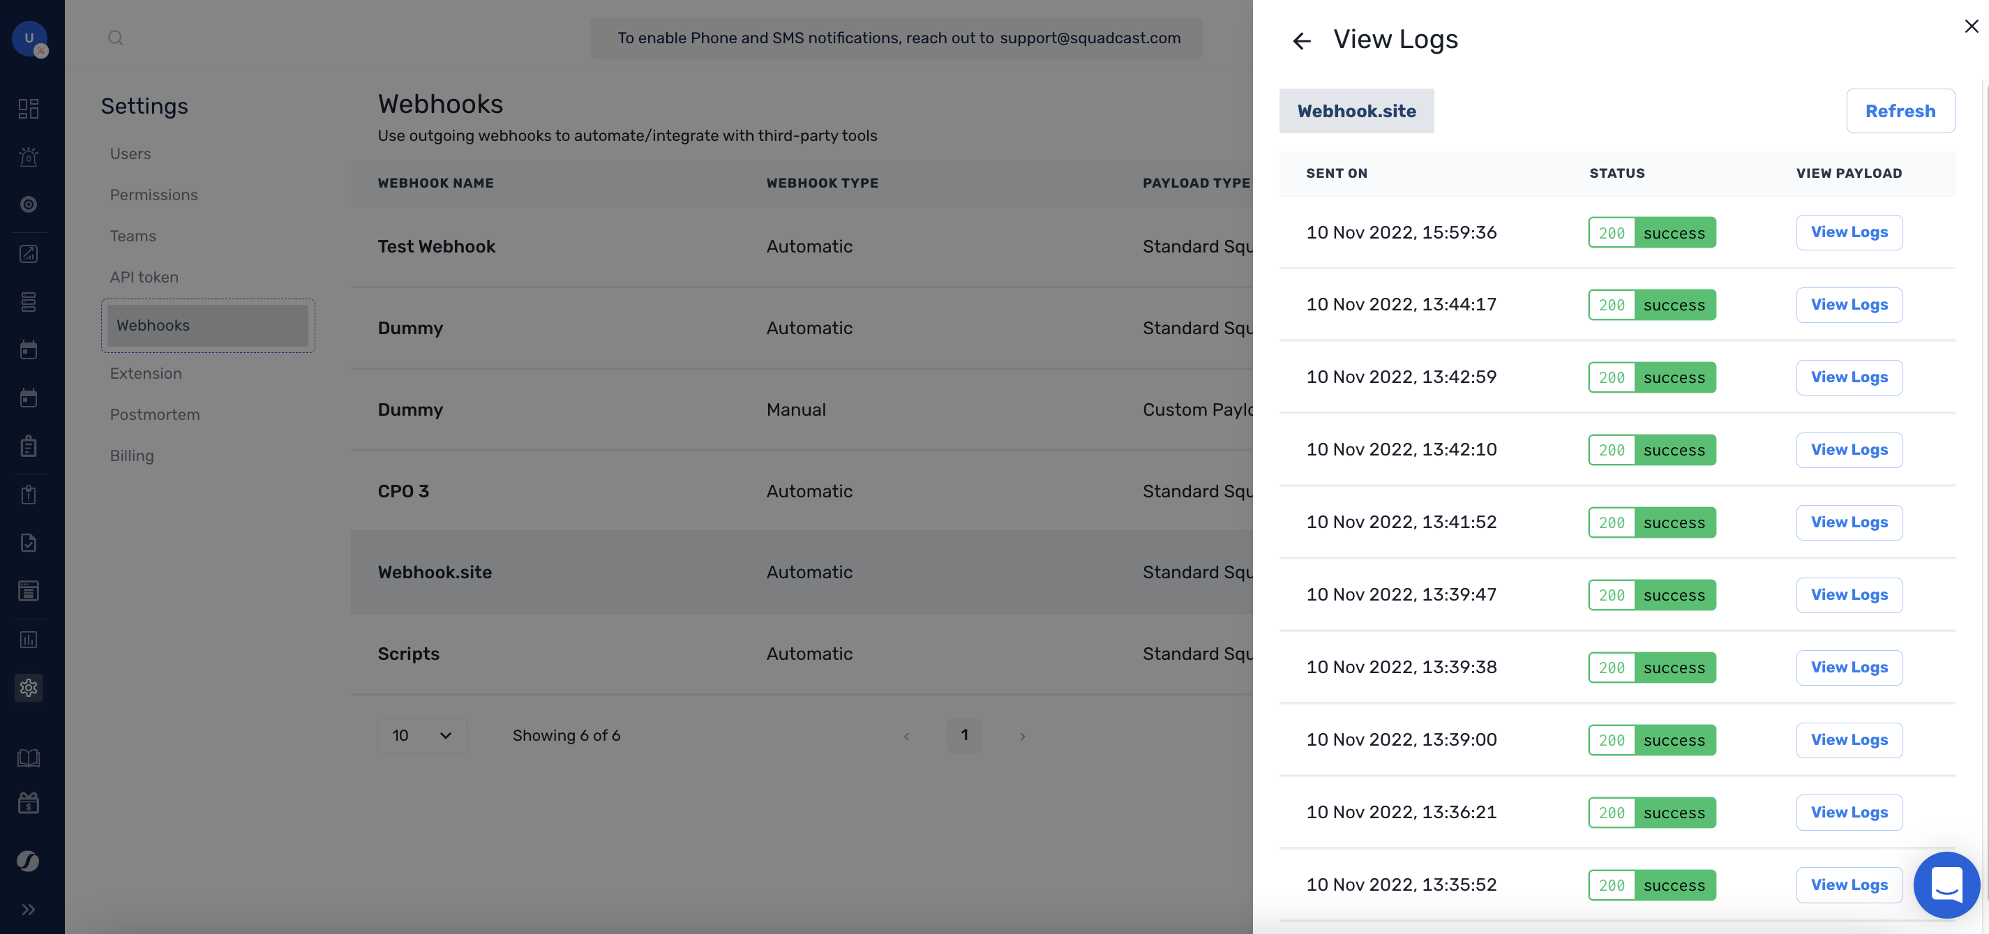The image size is (1989, 934).
Task: Select the Incidents alarm icon in sidebar
Action: (29, 157)
